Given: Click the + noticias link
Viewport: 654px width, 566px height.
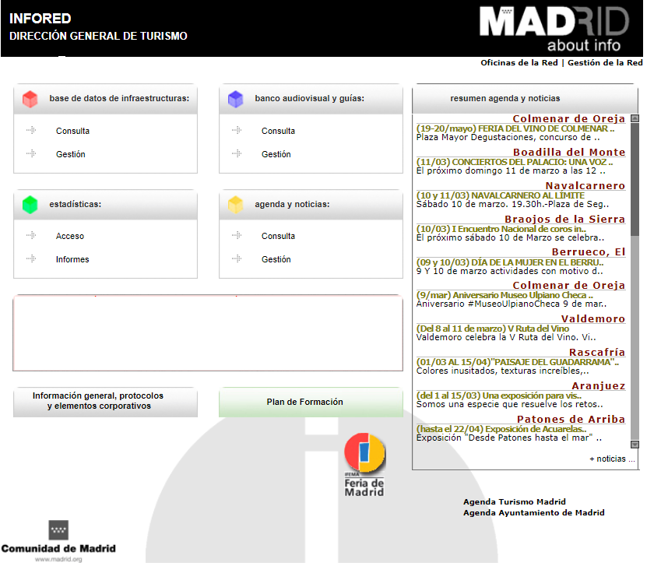Looking at the screenshot, I should (612, 459).
